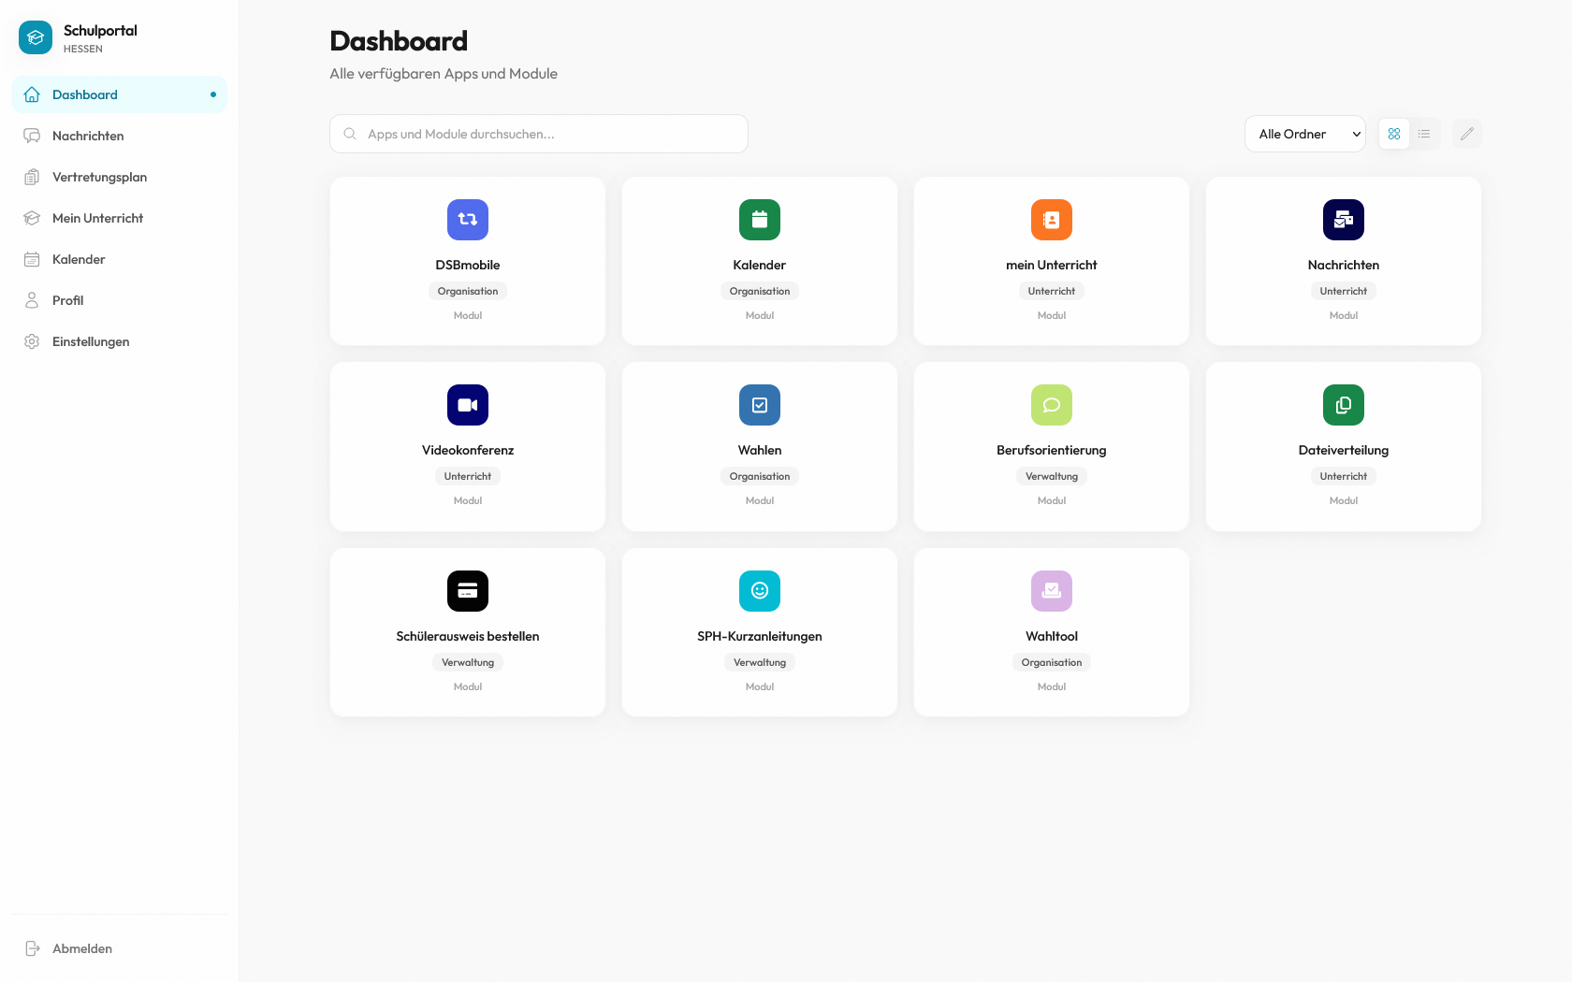Click the Unterricht tag on Videokonferenz card
The image size is (1572, 982).
tap(468, 476)
